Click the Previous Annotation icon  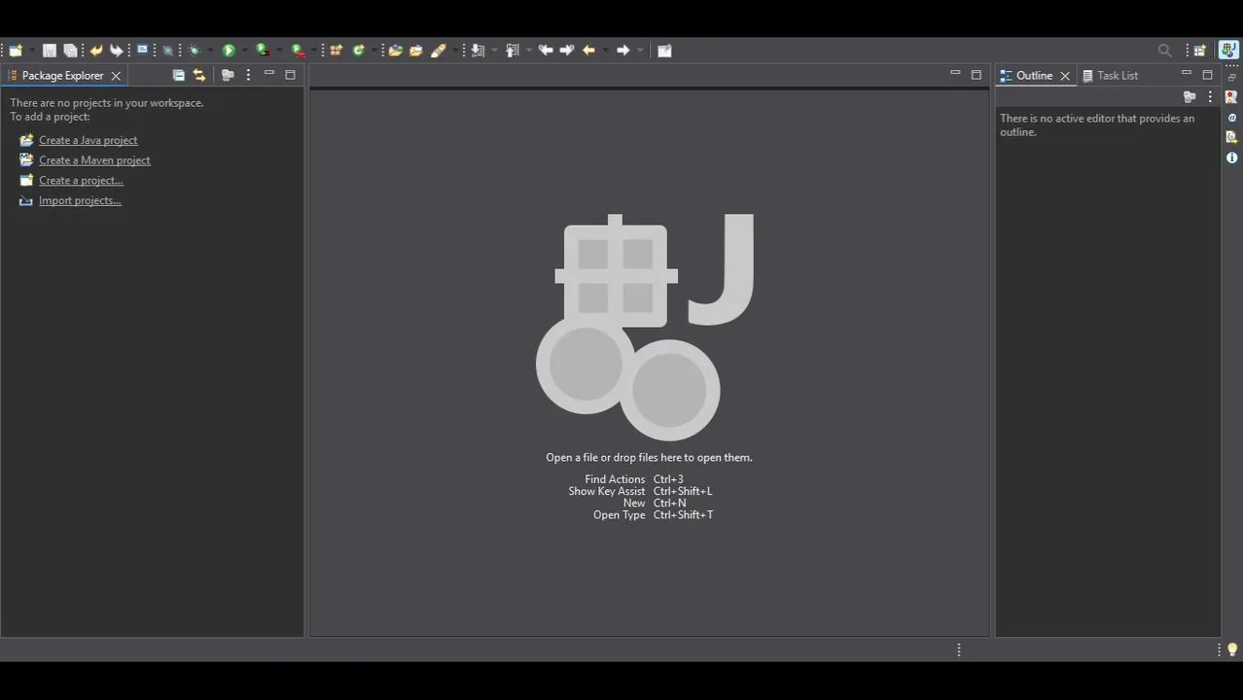click(x=512, y=51)
